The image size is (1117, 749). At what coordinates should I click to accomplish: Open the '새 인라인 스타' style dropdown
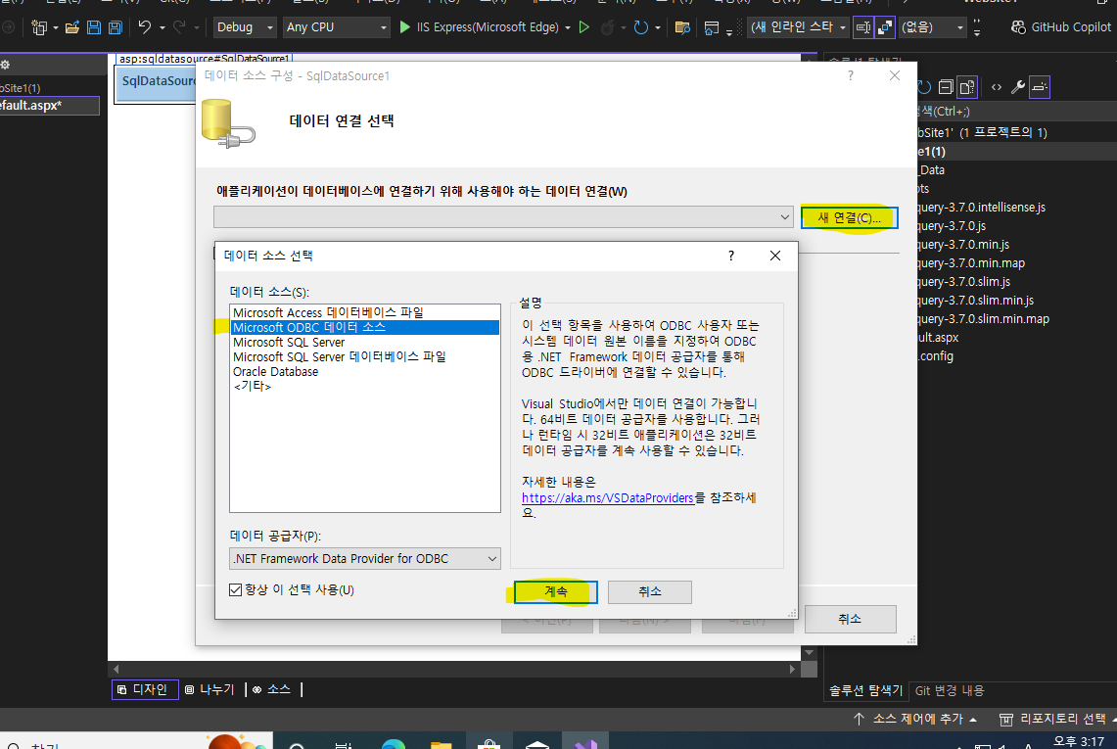pyautogui.click(x=798, y=27)
